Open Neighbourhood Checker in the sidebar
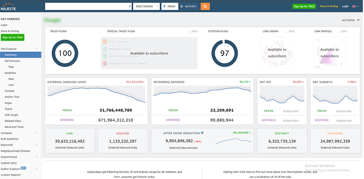The width and height of the screenshot is (364, 179). click(15, 151)
